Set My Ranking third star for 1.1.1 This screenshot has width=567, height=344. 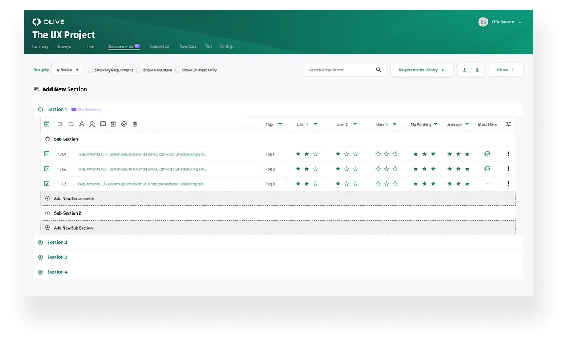coord(433,154)
